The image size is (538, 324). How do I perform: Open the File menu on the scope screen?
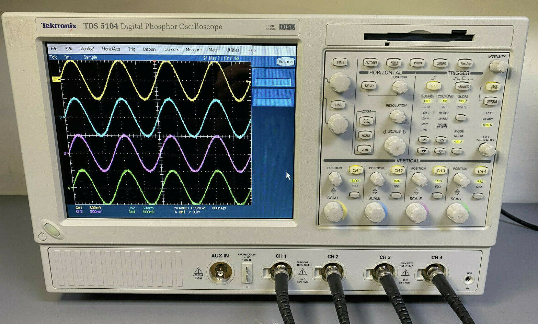click(54, 49)
